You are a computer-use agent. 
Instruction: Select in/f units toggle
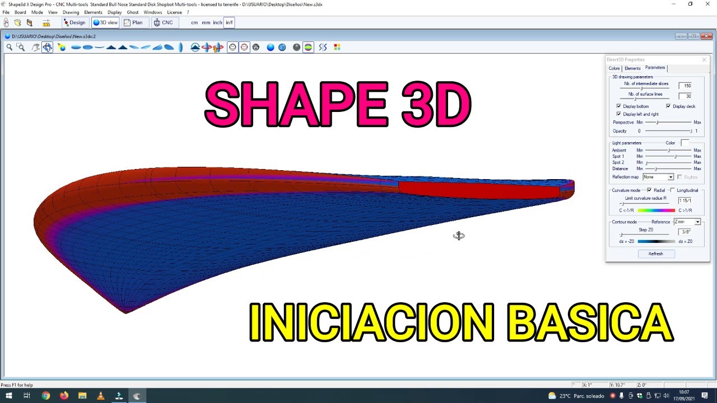229,23
